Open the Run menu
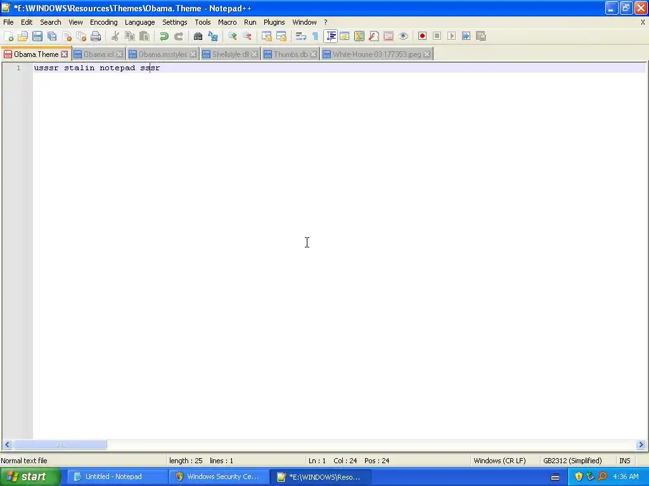Viewport: 649px width, 486px height. pos(250,22)
